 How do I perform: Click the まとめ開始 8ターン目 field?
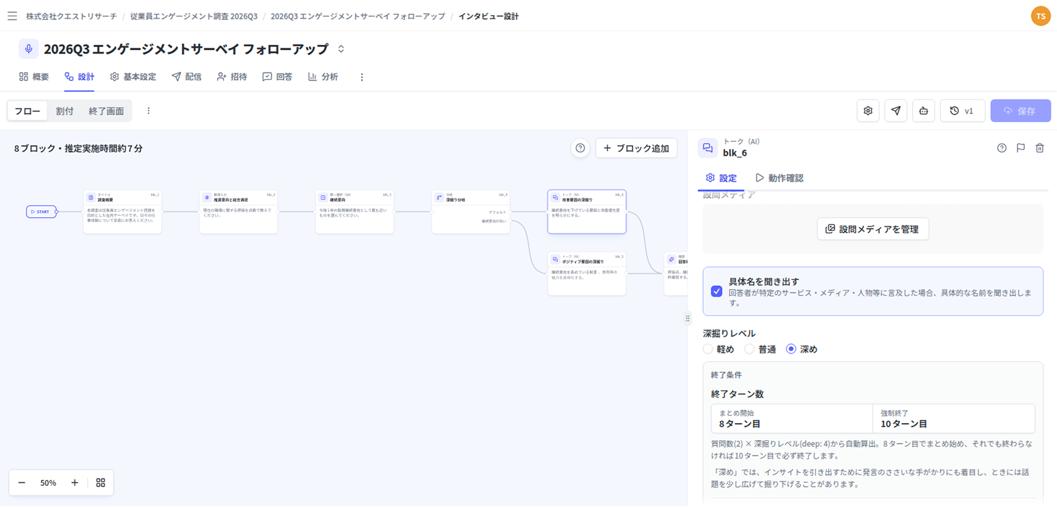[792, 419]
